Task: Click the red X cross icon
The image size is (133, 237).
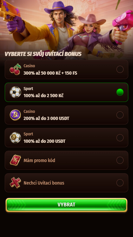Action: coord(15,183)
